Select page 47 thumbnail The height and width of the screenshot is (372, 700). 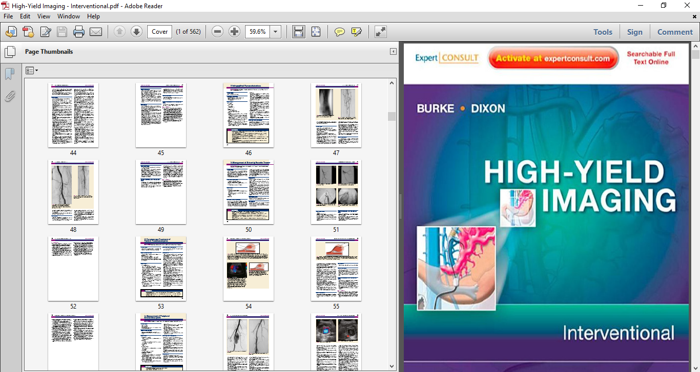tap(336, 115)
